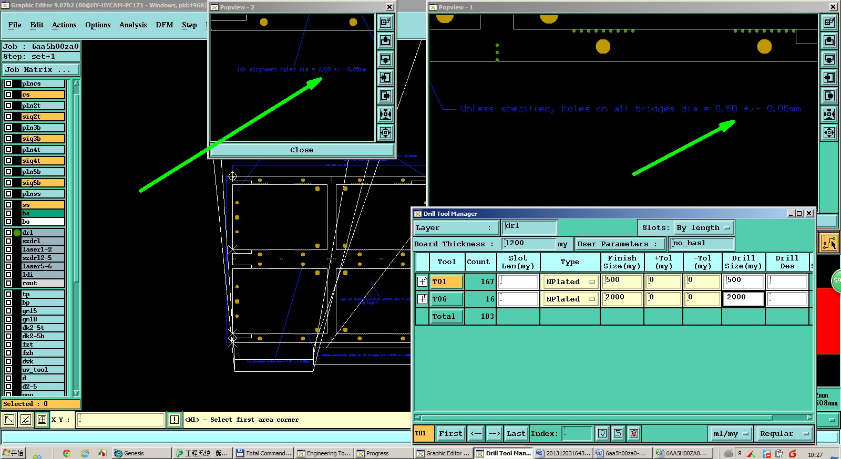
Task: Open the Type dropdown for tool T01
Action: 570,282
